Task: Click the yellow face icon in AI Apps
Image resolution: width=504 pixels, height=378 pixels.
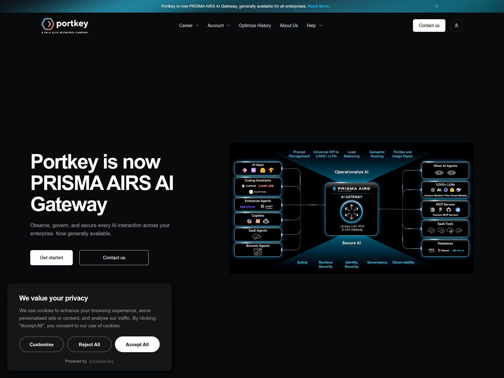Action: 263,170
